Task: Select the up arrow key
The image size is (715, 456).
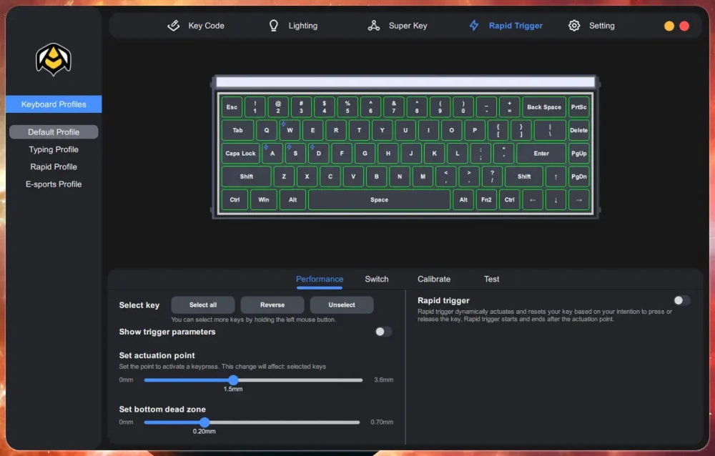Action: (556, 177)
